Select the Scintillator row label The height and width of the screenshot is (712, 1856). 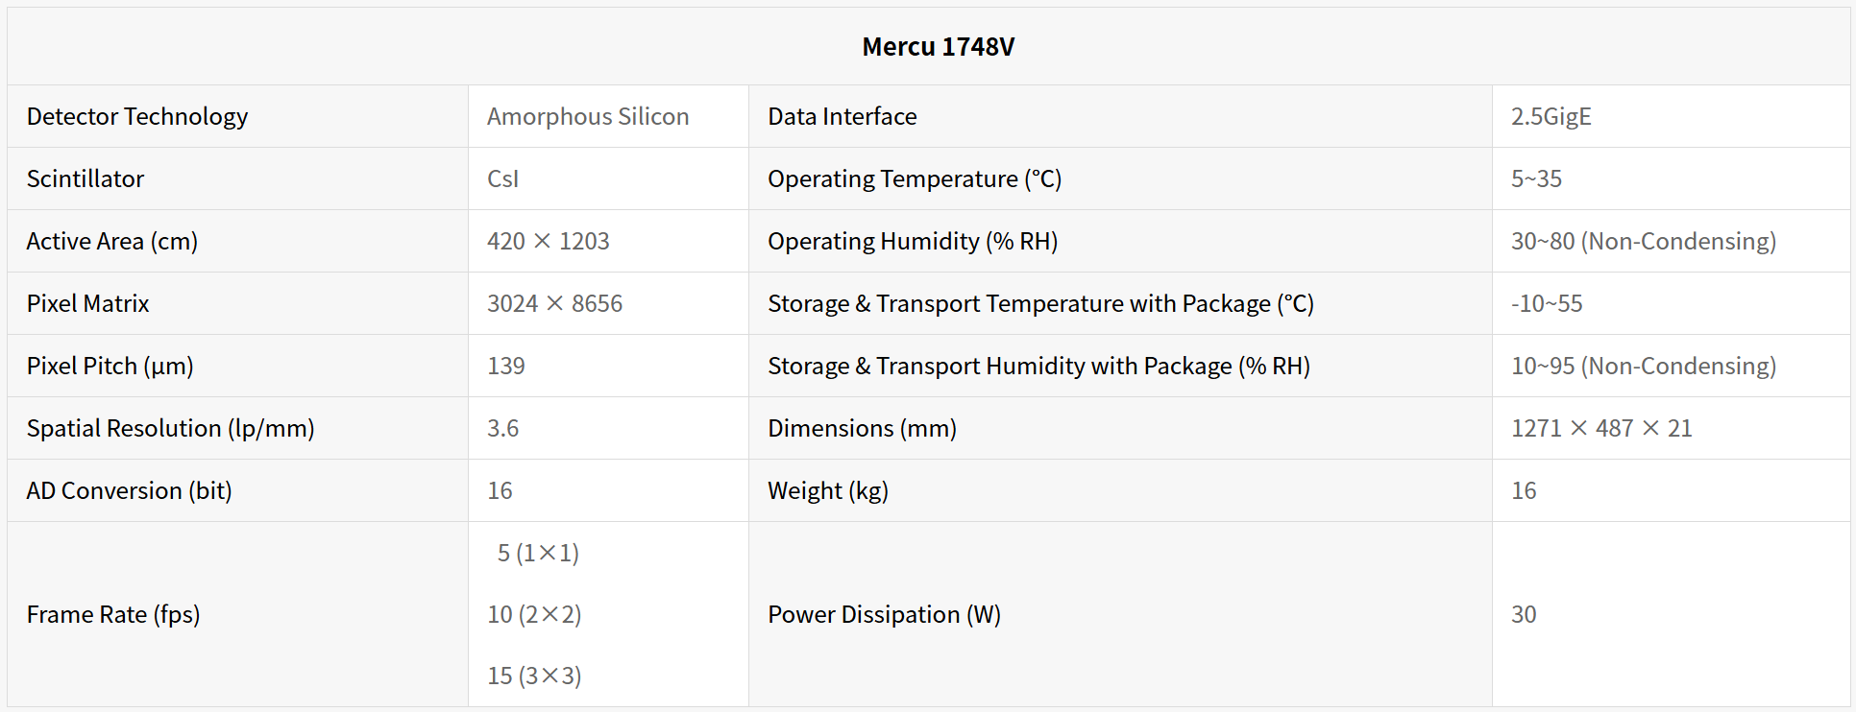pos(85,179)
